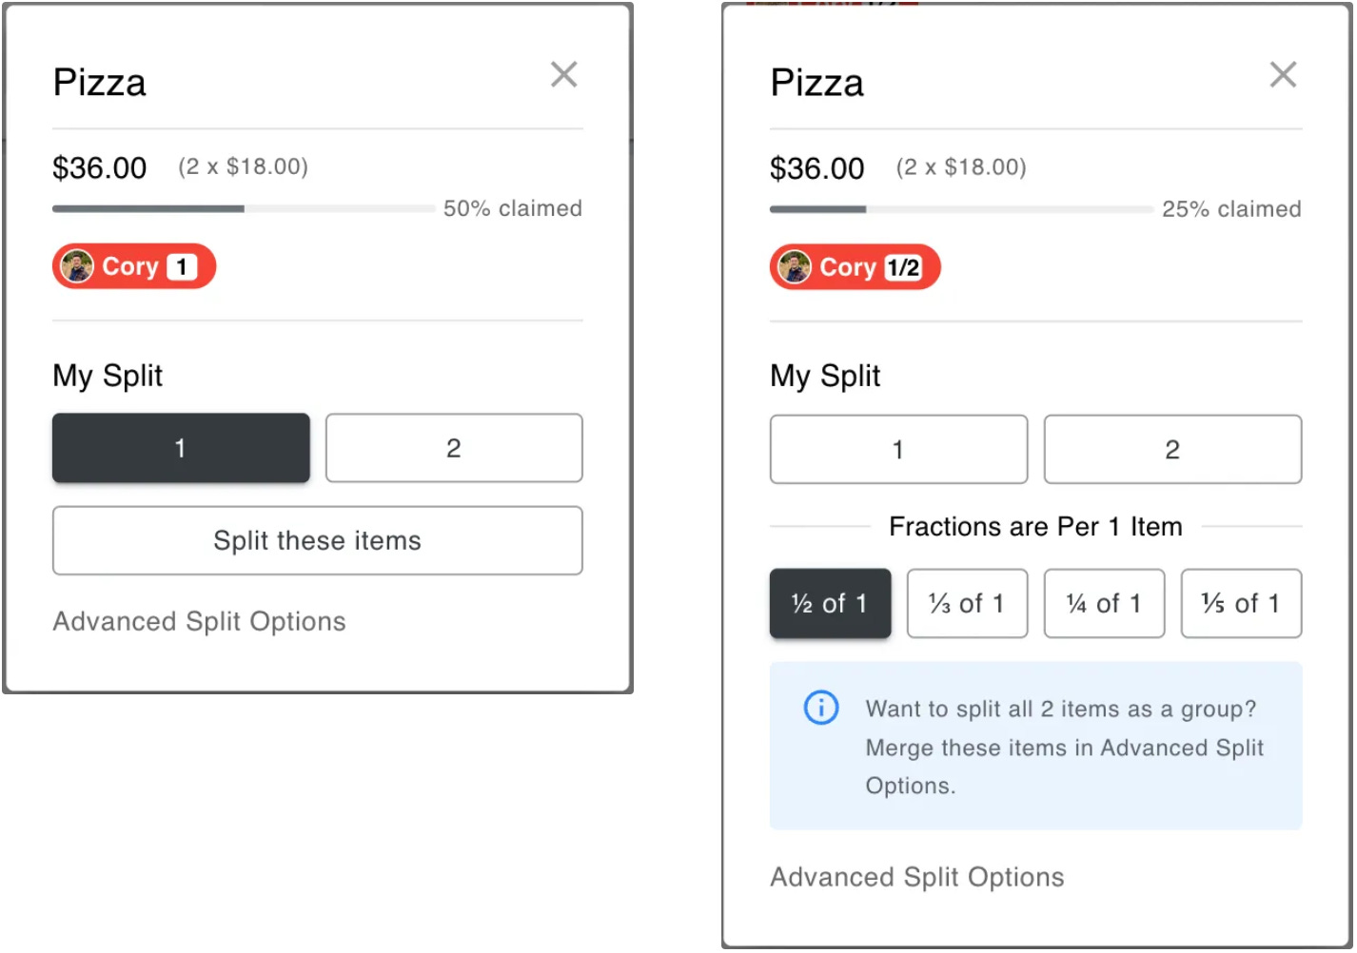Choose the ½ of 1 fraction

pyautogui.click(x=830, y=603)
